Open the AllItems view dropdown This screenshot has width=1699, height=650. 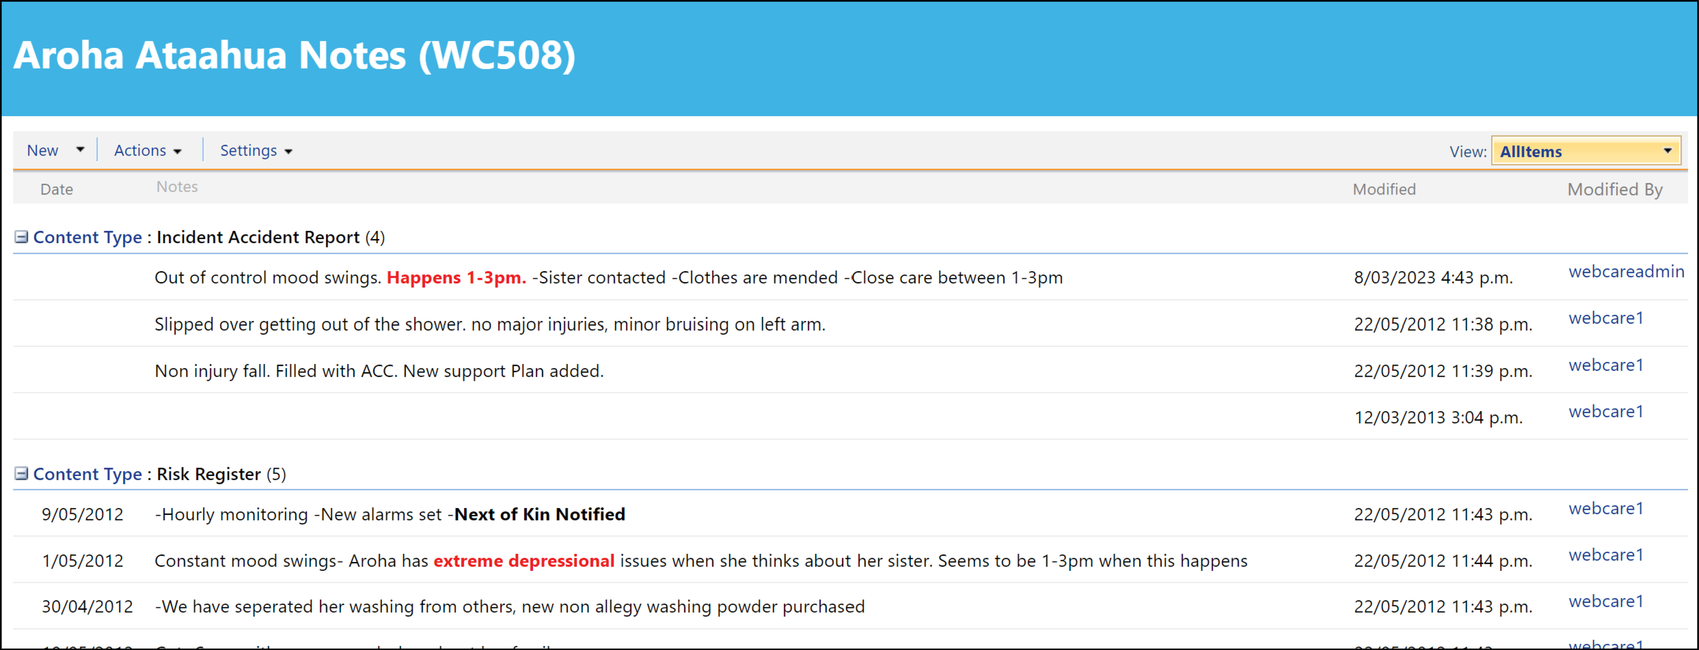1585,151
